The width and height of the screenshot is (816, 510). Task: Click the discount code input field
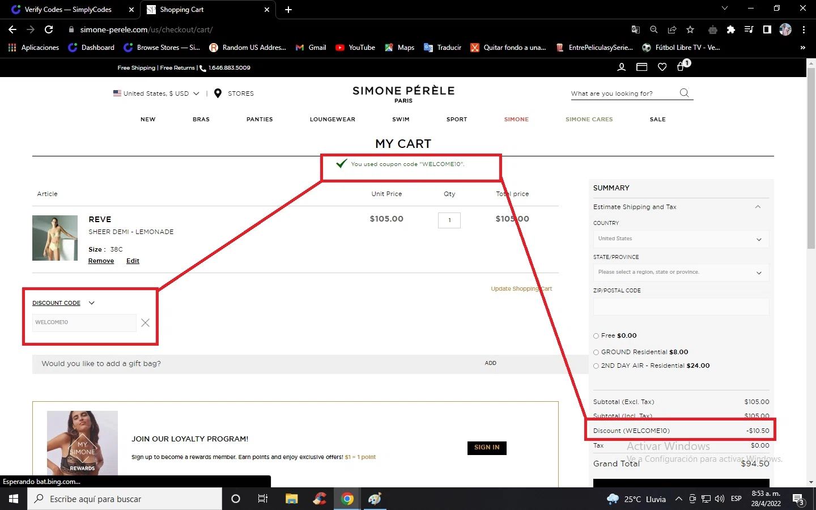click(x=84, y=322)
